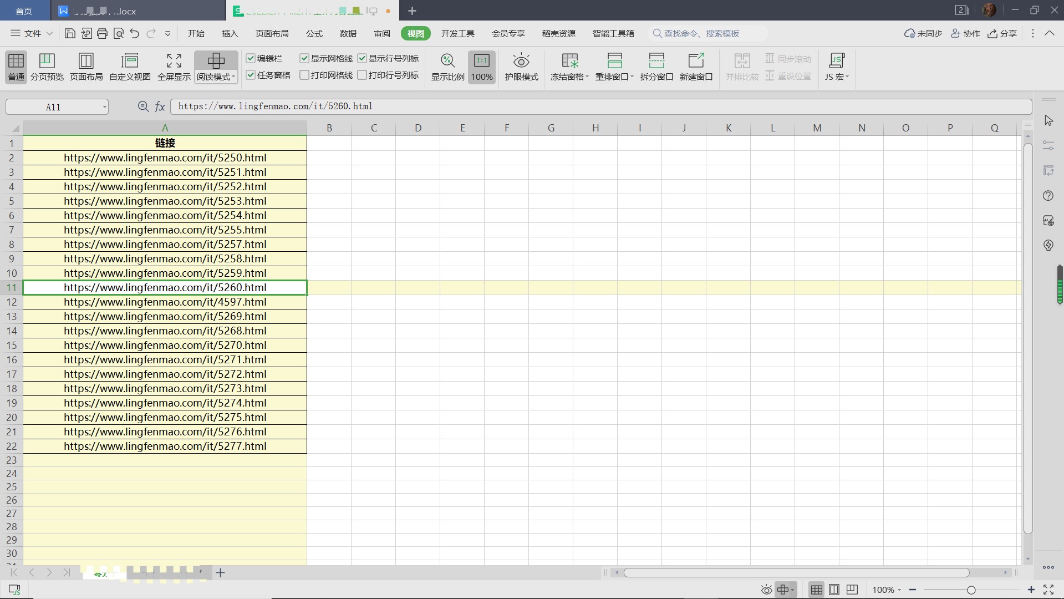Click the undo arrow icon
Viewport: 1064px width, 599px height.
(x=134, y=34)
